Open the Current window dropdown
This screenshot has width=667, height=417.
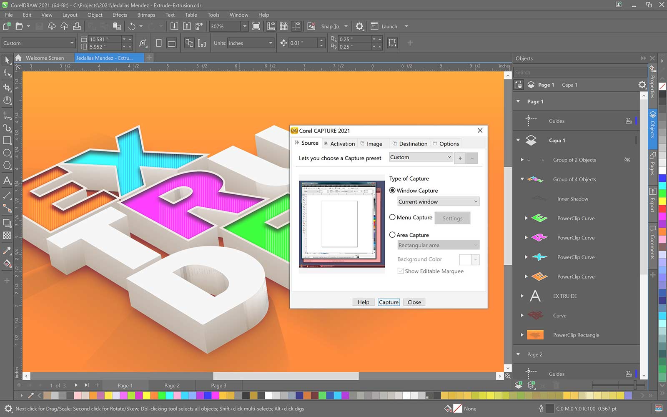coord(438,201)
